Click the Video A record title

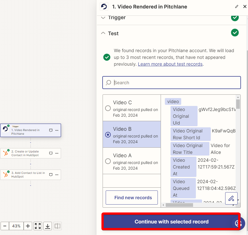pos(122,156)
